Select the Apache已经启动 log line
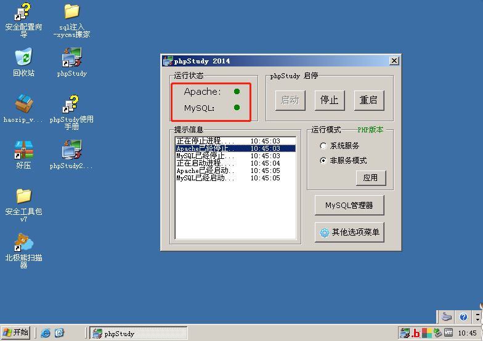Viewport: 483px width, 341px height. pos(235,170)
